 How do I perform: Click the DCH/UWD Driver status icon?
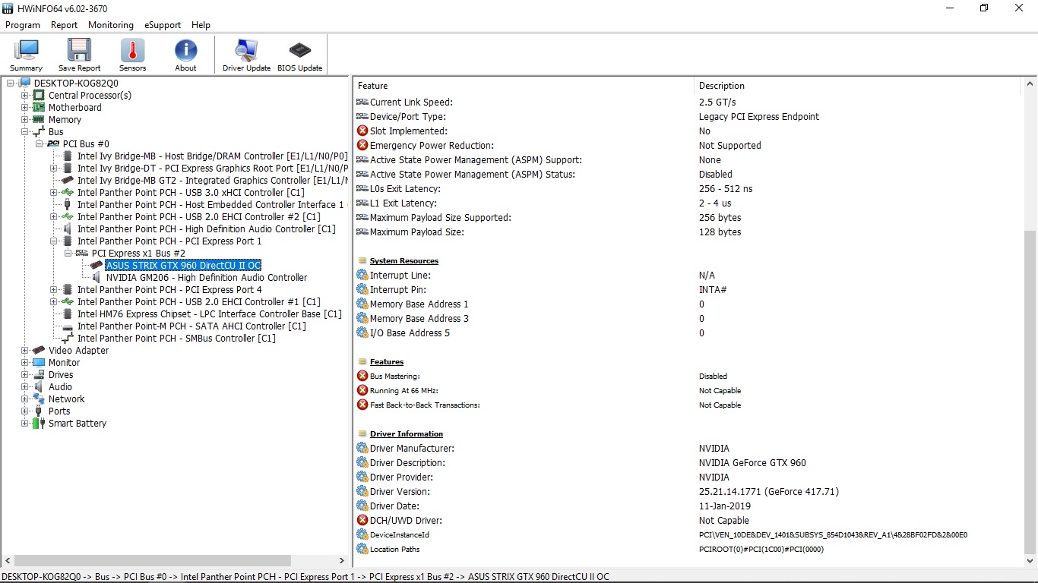pyautogui.click(x=362, y=521)
